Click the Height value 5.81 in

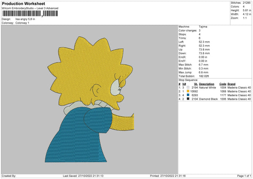coord(247,10)
